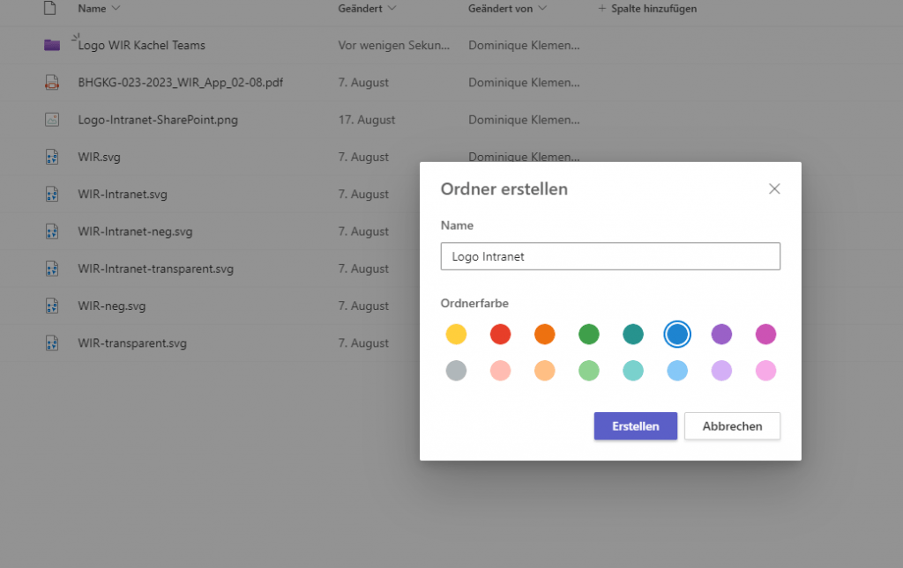Viewport: 903px width, 568px height.
Task: Select the yellow color swatch
Action: click(x=456, y=334)
